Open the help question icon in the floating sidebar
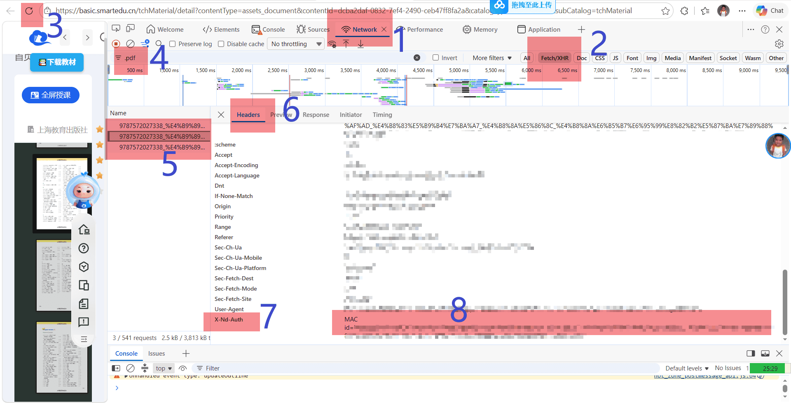The image size is (791, 403). pyautogui.click(x=84, y=248)
